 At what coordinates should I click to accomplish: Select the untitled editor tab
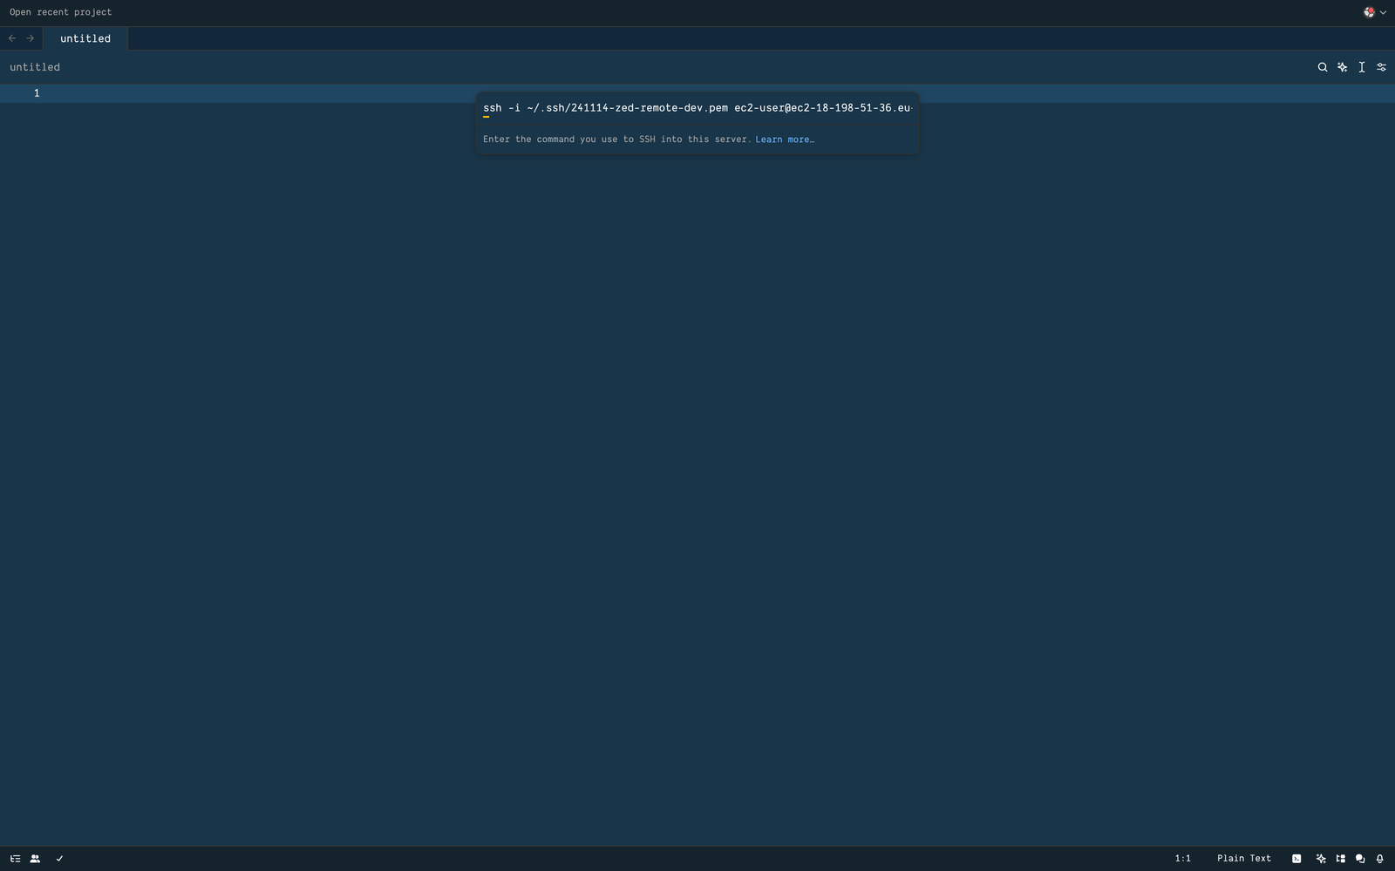pyautogui.click(x=85, y=38)
